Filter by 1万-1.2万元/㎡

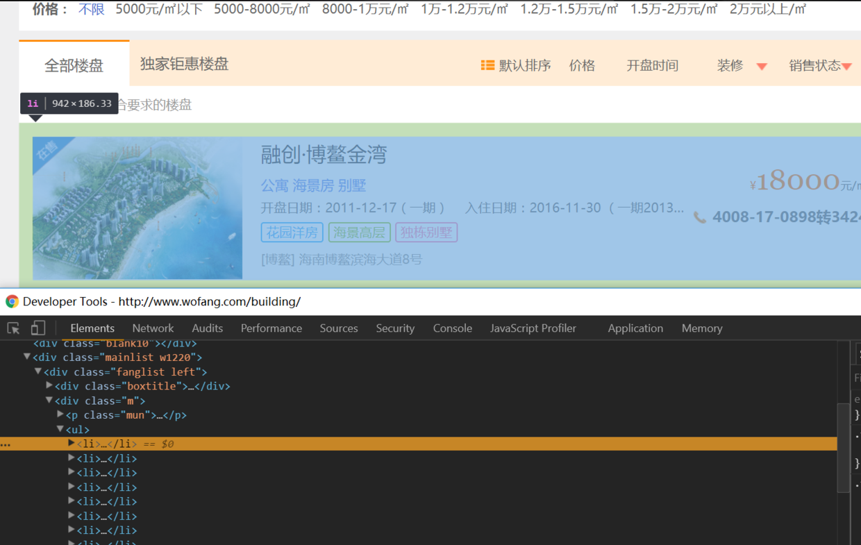click(x=465, y=10)
